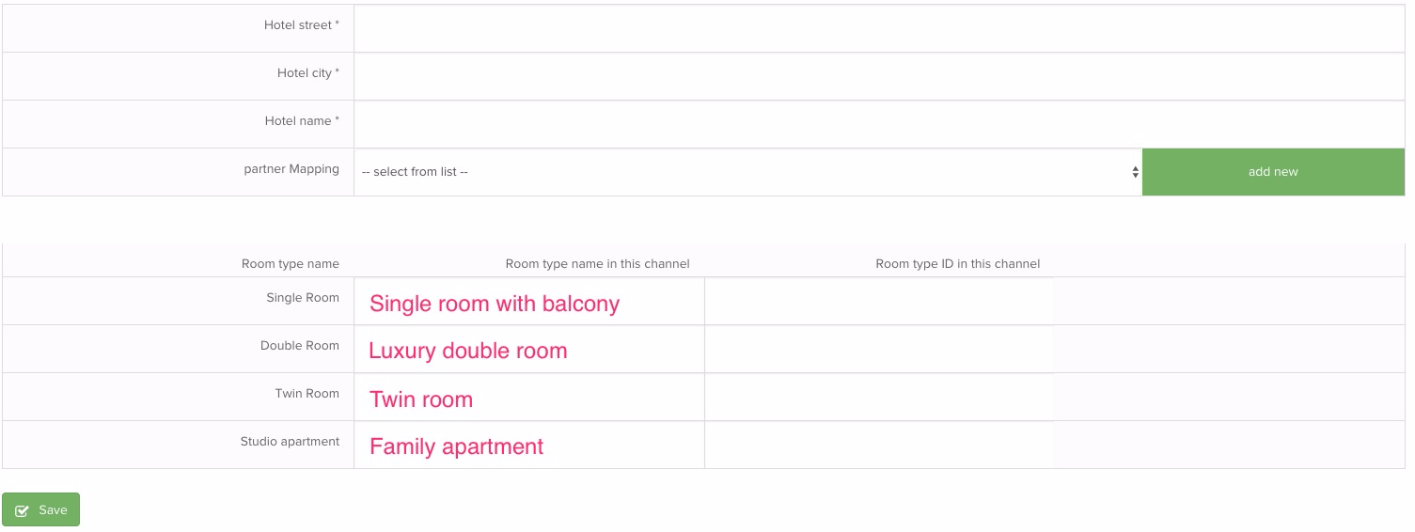
Task: Focus the Room type ID field for Double Room
Action: (x=878, y=350)
